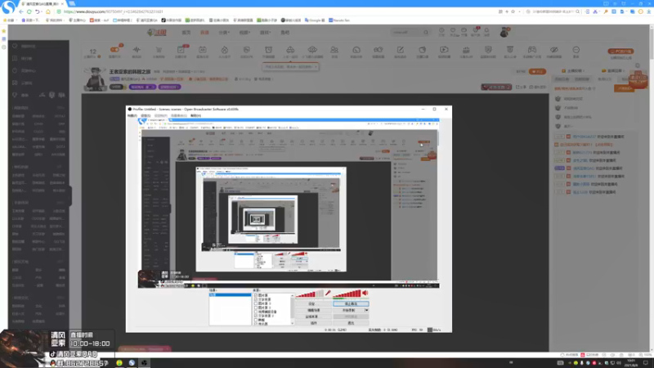Screen dimensions: 654x368
Task: Open the followed heart icon in the header
Action: (453, 30)
